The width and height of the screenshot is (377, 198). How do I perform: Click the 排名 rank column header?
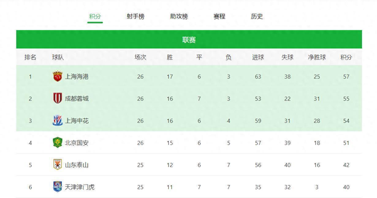[30, 57]
